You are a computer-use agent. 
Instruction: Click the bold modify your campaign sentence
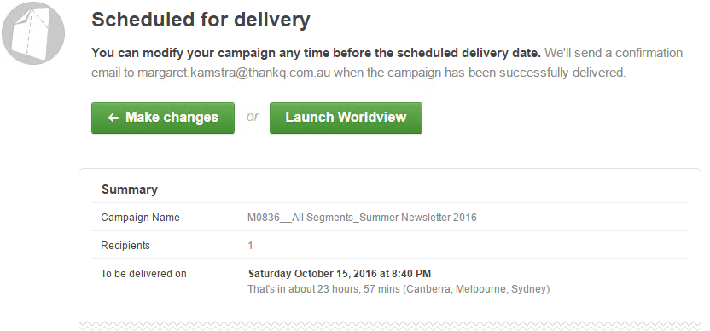[x=316, y=53]
